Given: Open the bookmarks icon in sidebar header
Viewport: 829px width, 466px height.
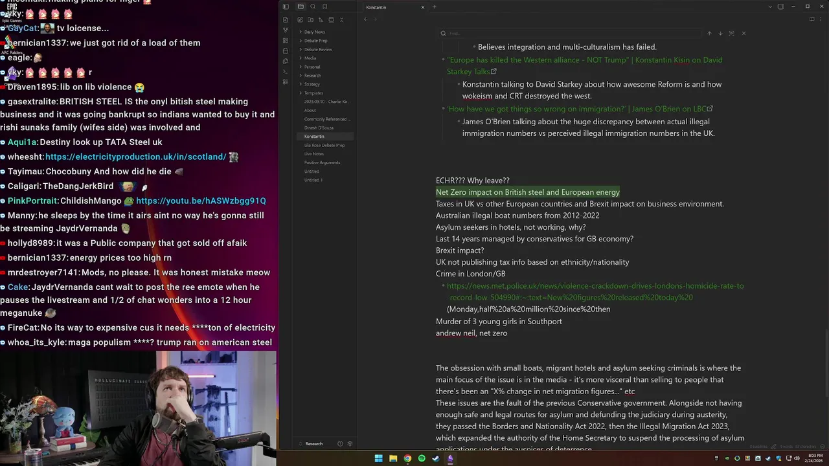Looking at the screenshot, I should pos(324,6).
